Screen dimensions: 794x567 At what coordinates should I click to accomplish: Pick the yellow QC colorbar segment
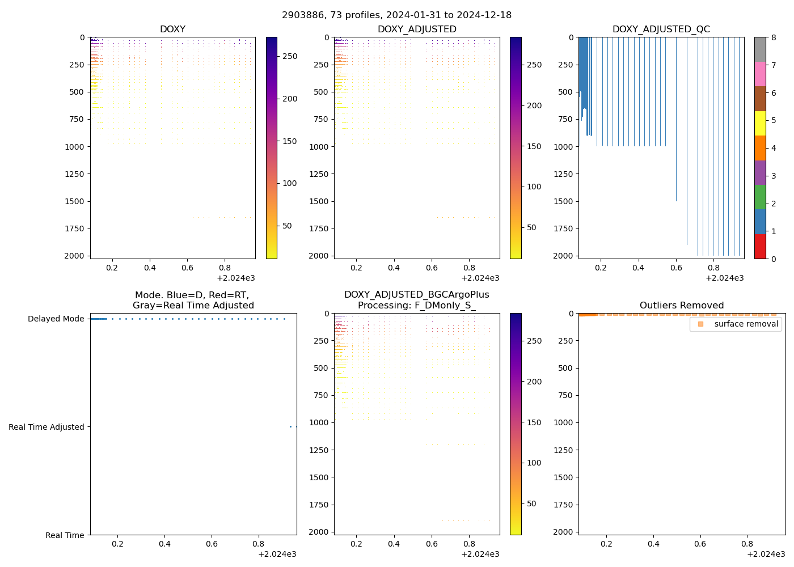click(x=760, y=123)
